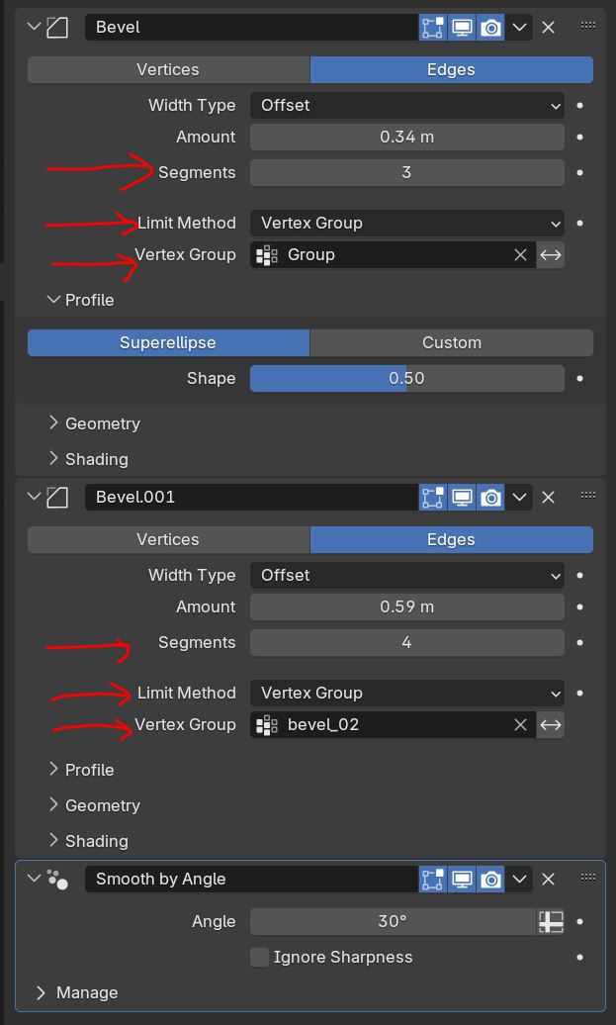Switch first Bevel to Vertices mode
Screen dimensions: 616x1025
(x=168, y=69)
